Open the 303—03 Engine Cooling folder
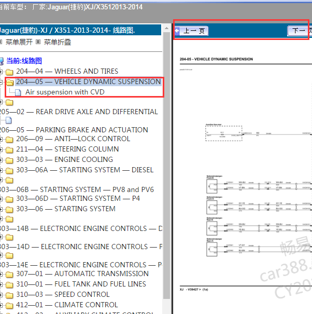Viewport: 312px width, 314px height. (x=64, y=160)
